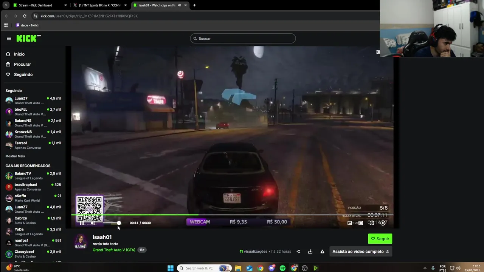Open the Kick hamburger menu

pos(9,39)
